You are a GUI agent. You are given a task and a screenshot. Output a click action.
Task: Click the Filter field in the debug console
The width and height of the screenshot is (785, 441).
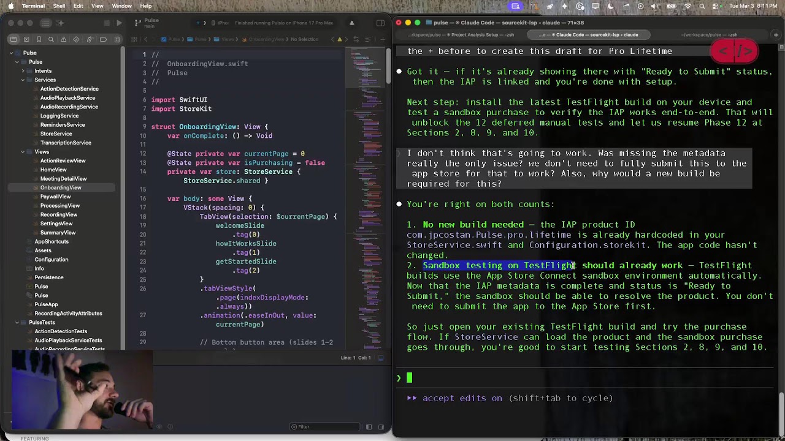(x=325, y=427)
